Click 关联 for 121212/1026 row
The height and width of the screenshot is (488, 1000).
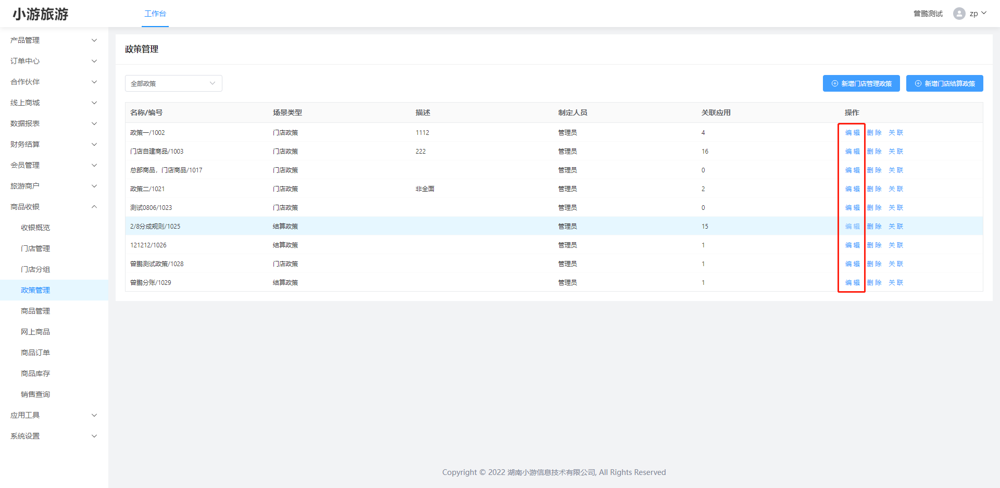896,245
